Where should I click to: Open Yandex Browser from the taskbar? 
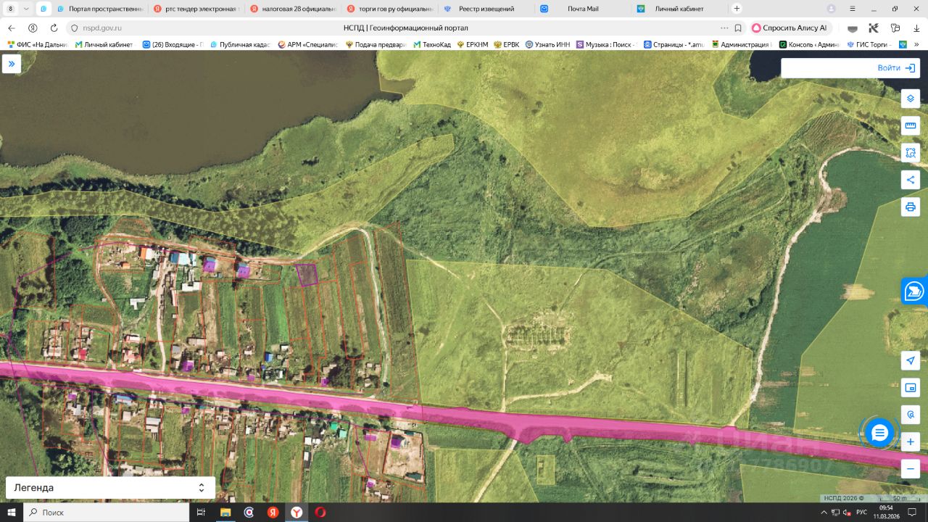pos(297,513)
